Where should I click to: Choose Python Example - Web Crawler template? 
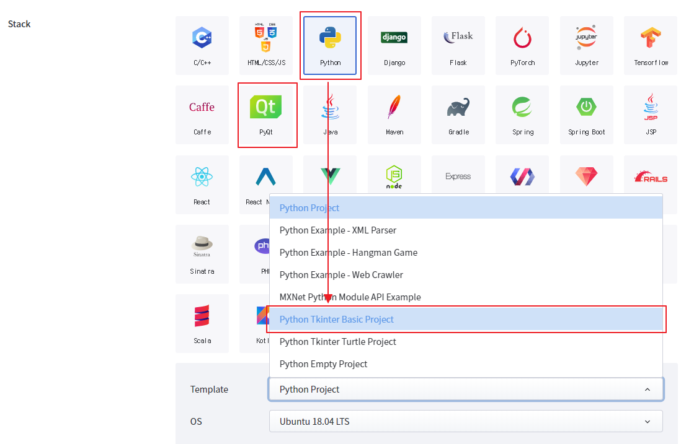[466, 275]
